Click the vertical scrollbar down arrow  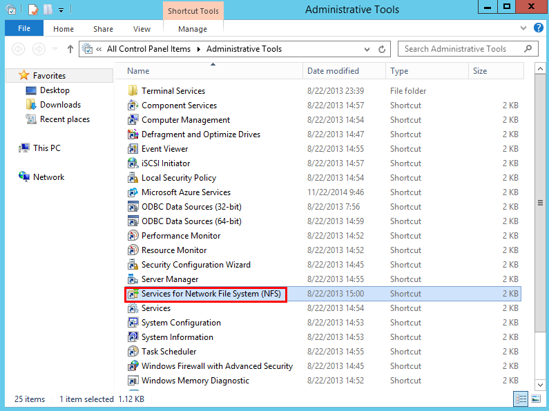click(x=540, y=385)
